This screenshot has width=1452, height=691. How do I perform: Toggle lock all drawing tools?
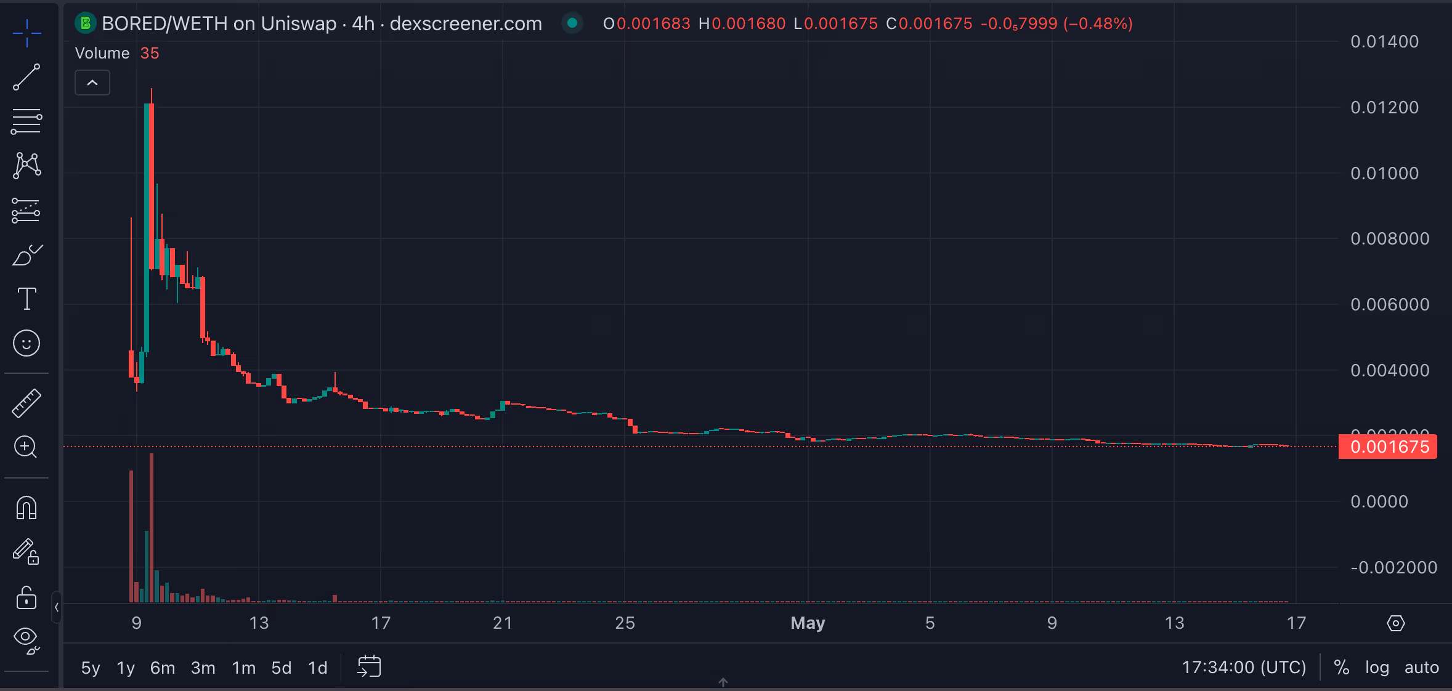click(x=26, y=597)
